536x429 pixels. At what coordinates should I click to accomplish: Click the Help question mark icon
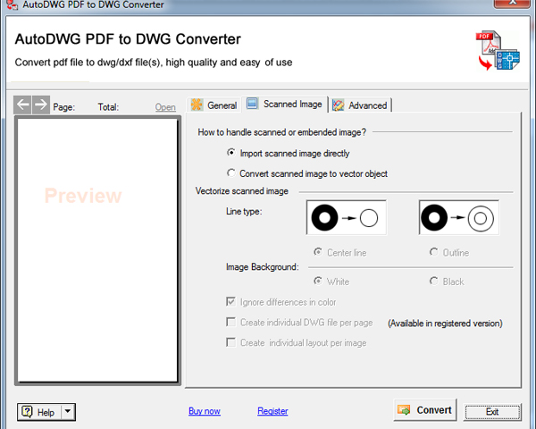pyautogui.click(x=27, y=411)
